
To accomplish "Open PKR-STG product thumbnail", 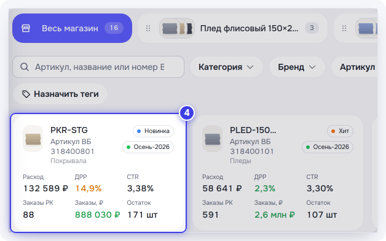I will tap(33, 139).
